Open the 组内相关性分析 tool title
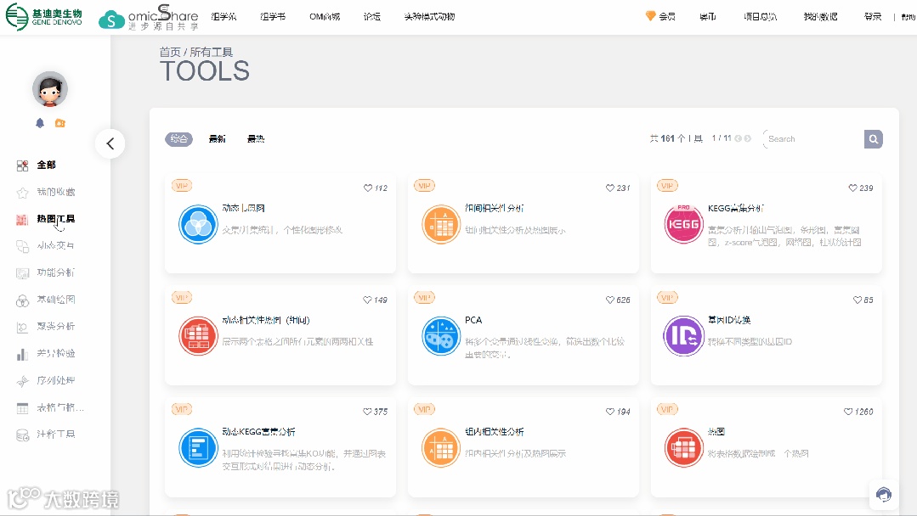Viewport: 917px width, 516px height. click(494, 432)
